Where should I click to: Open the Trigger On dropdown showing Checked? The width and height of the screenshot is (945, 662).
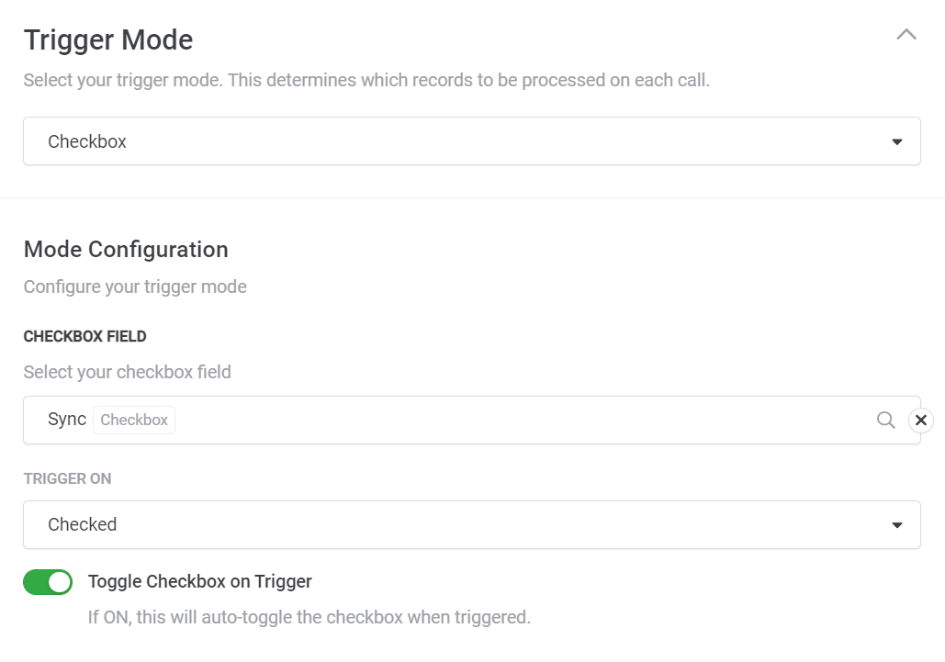[x=459, y=525]
